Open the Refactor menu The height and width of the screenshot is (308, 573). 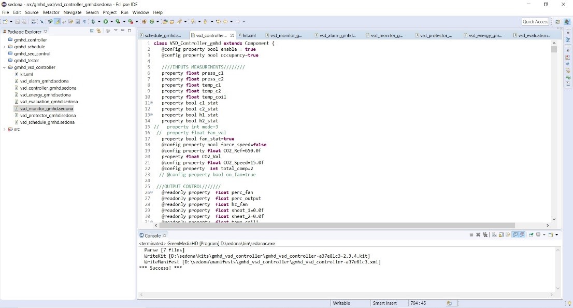pyautogui.click(x=51, y=12)
